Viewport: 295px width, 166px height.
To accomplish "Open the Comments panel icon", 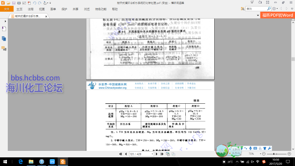I will (x=4, y=48).
